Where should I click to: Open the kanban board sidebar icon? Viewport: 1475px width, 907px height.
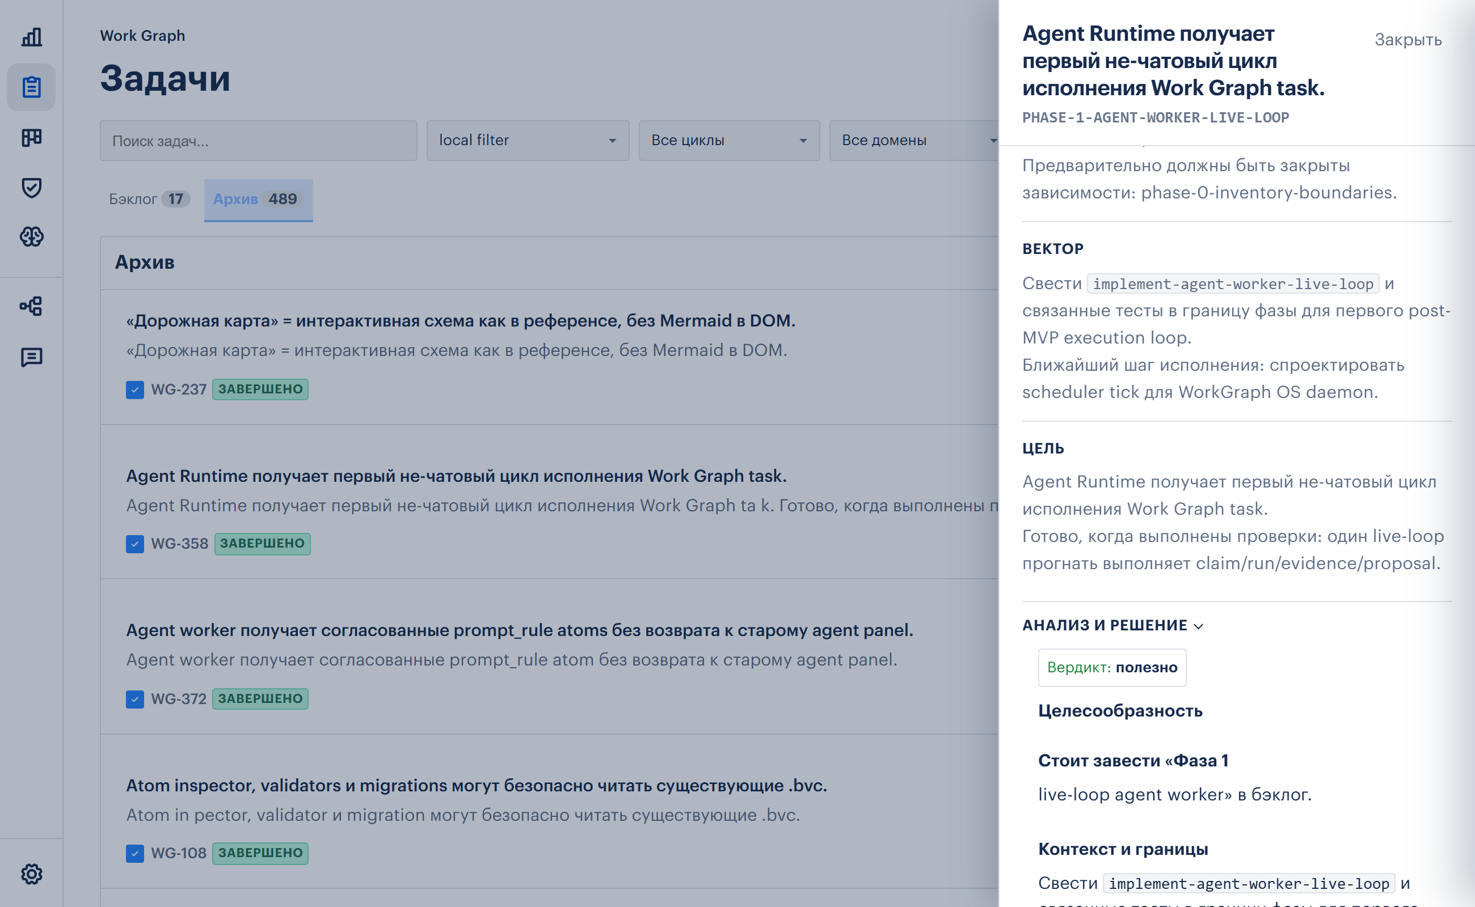(x=31, y=137)
